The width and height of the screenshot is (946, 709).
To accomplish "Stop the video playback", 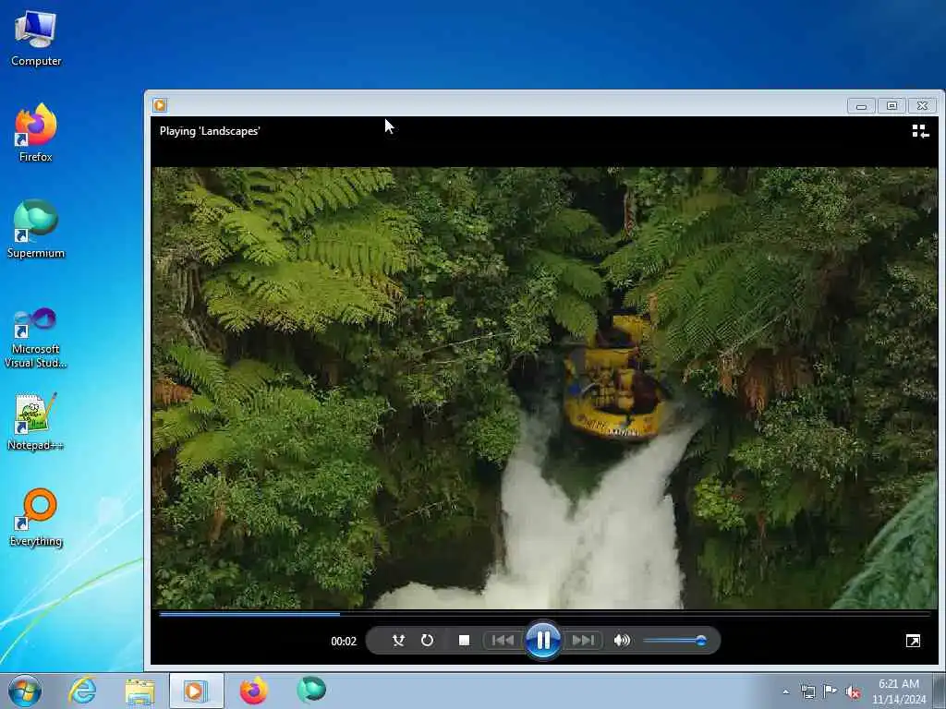I will (x=464, y=641).
